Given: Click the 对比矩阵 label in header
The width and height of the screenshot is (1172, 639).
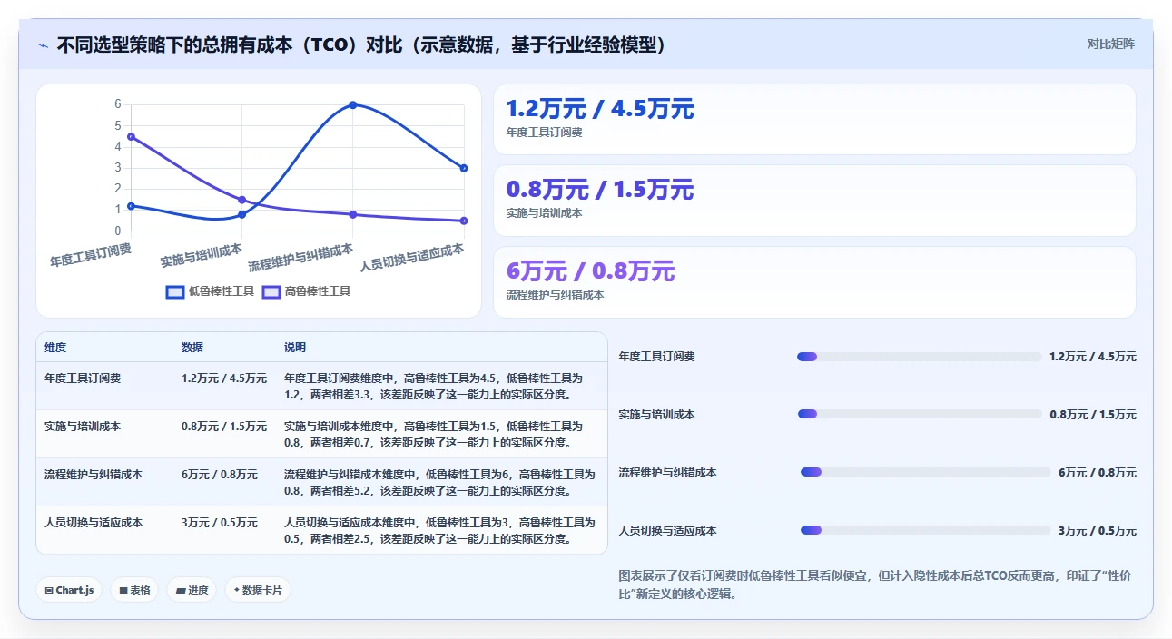Looking at the screenshot, I should 1110,44.
